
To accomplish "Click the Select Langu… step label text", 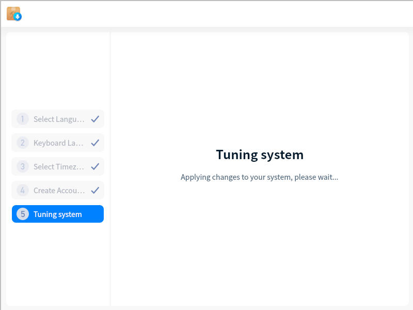I will [x=59, y=119].
